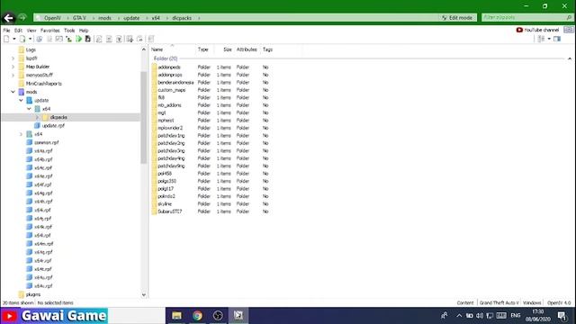Jump to update in the breadcrumb
Image resolution: width=576 pixels, height=324 pixels.
tap(131, 18)
